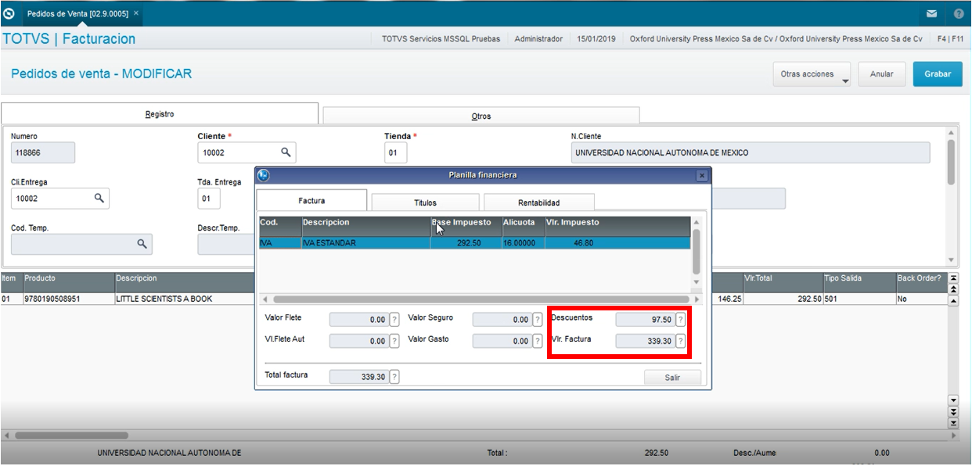972x466 pixels.
Task: Open the mail envelope icon in header
Action: pos(931,13)
